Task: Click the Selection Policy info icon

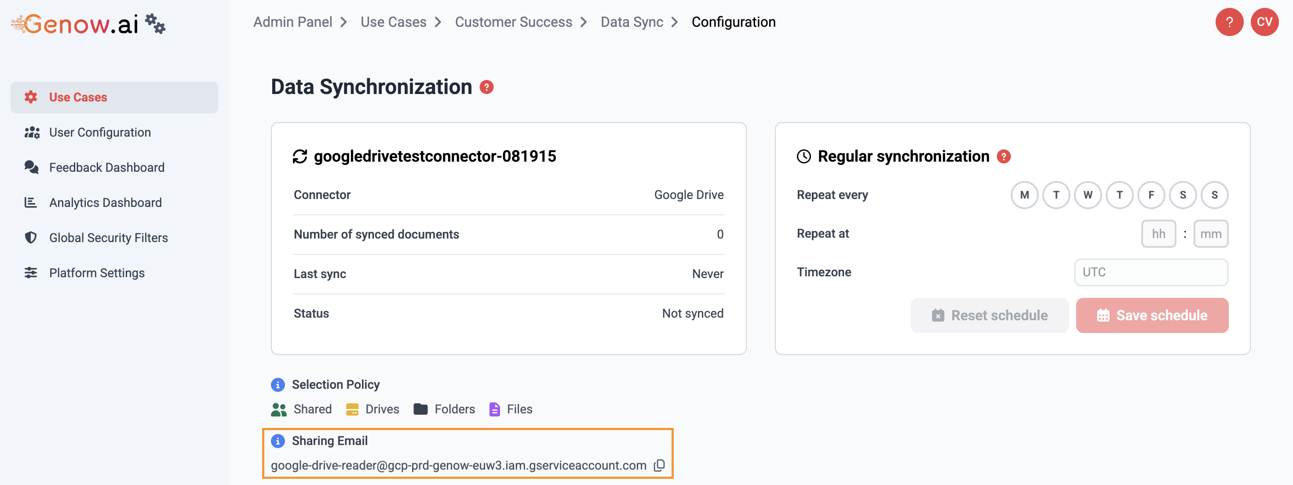Action: coord(278,385)
